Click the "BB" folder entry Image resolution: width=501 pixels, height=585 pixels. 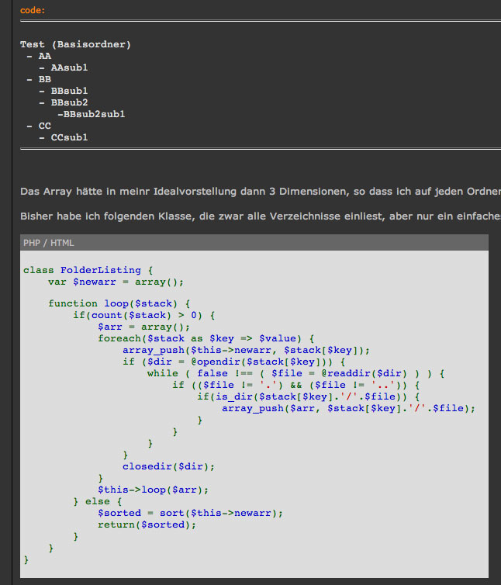(44, 79)
